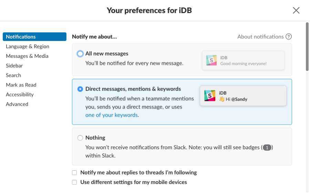Enable notify about replies to threads

74,173
